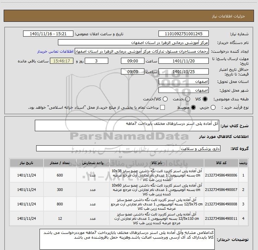Click the remaining days field showing 3

pyautogui.click(x=96, y=61)
